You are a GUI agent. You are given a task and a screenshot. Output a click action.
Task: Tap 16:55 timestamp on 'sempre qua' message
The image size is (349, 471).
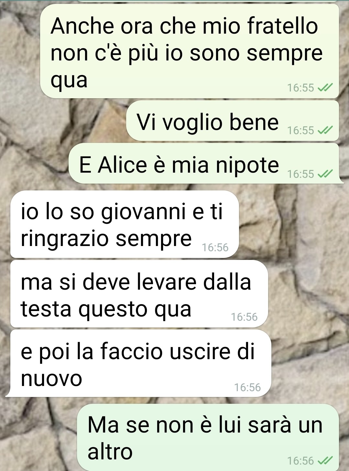301,88
